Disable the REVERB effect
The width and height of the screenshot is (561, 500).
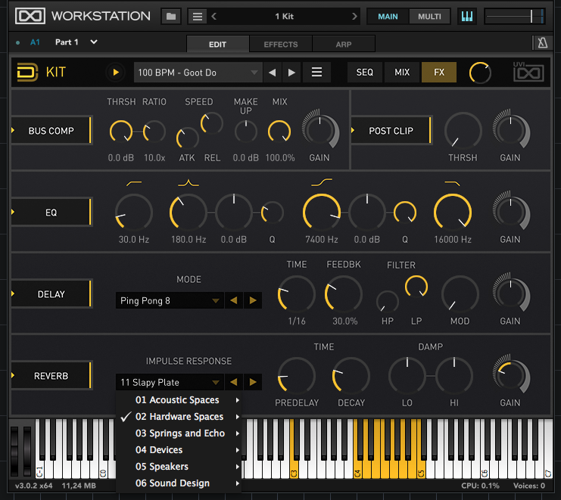51,376
